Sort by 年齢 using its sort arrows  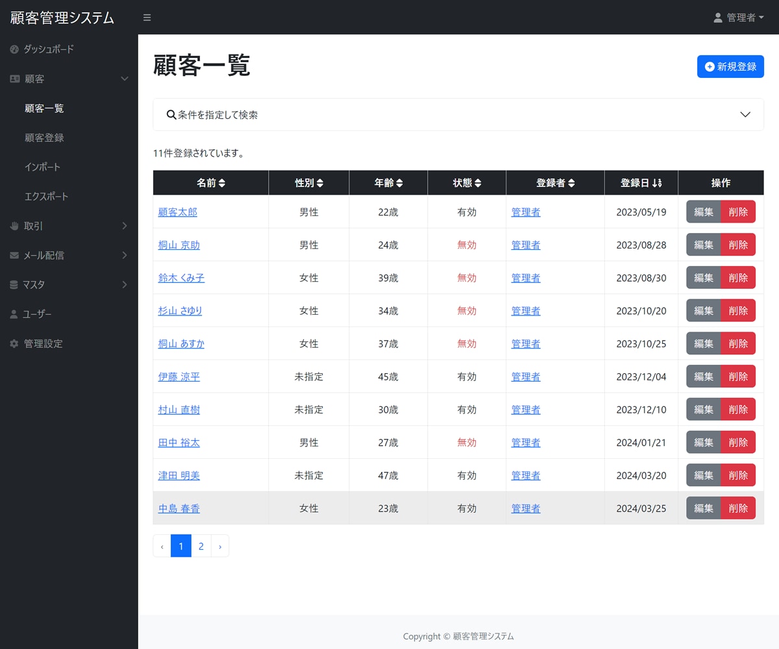pyautogui.click(x=399, y=184)
